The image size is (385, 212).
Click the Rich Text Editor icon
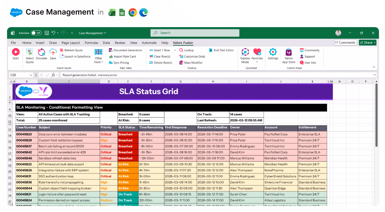[221, 50]
